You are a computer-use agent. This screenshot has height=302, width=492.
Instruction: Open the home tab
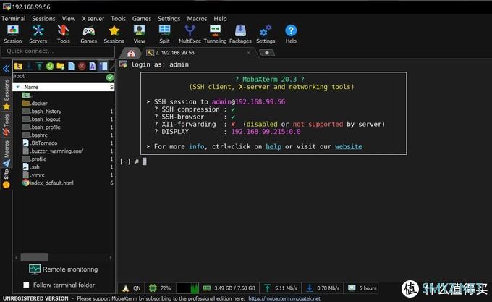coord(131,53)
